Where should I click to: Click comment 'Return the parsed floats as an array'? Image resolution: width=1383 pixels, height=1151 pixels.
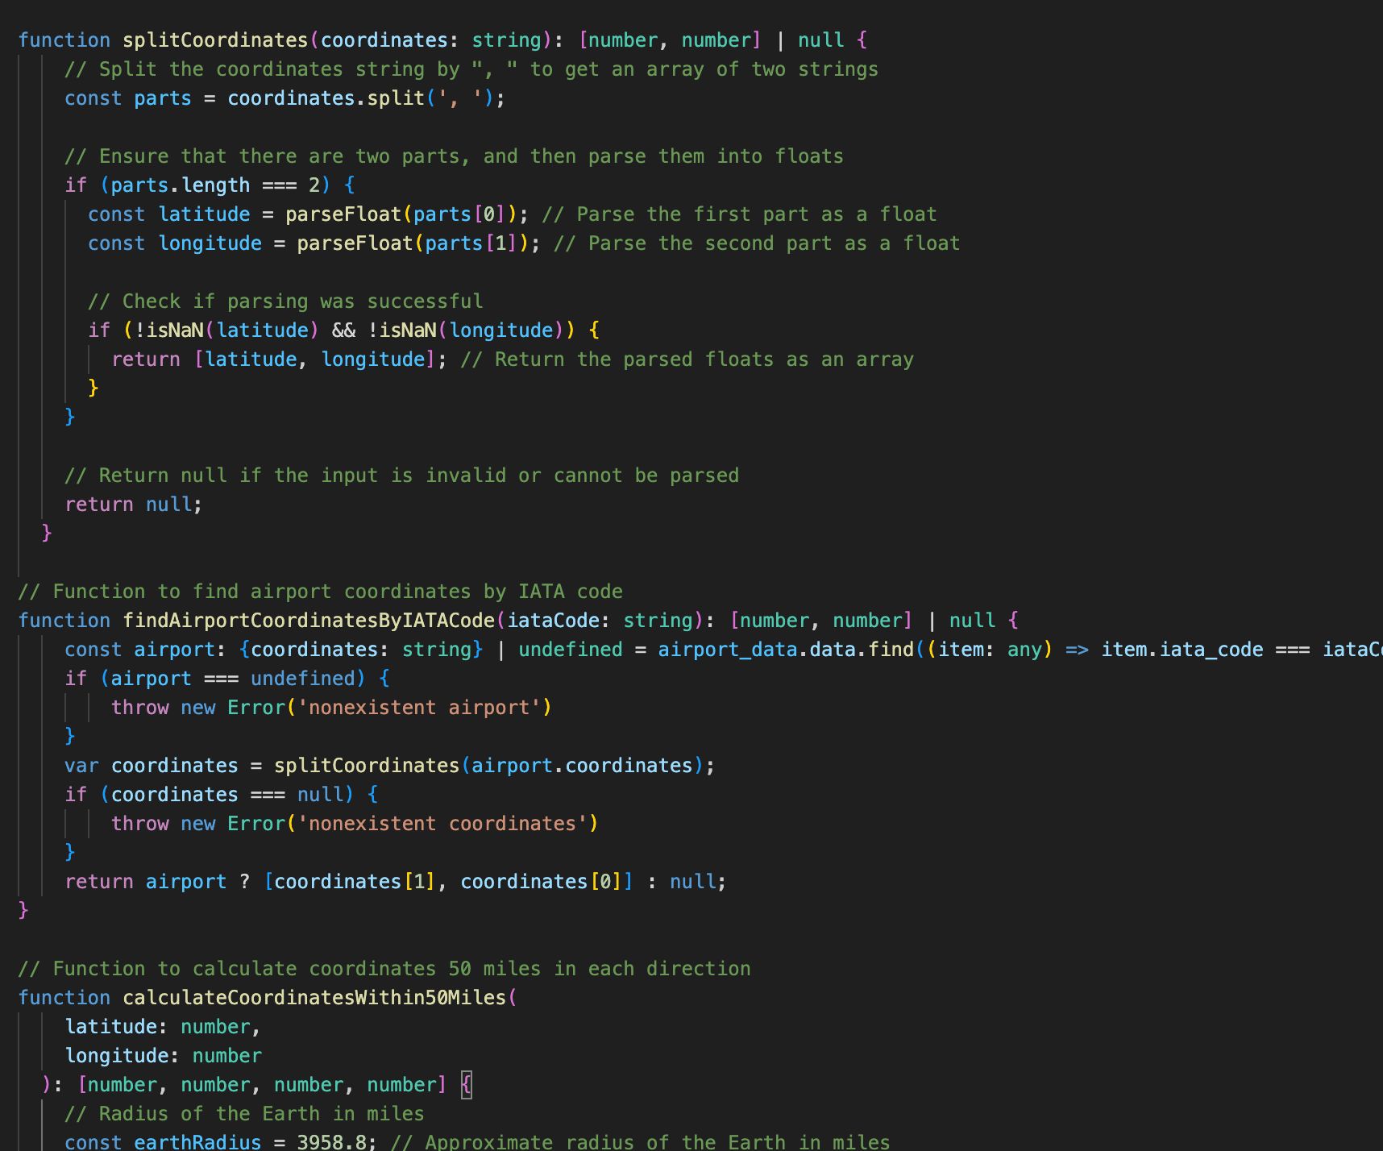pyautogui.click(x=687, y=359)
